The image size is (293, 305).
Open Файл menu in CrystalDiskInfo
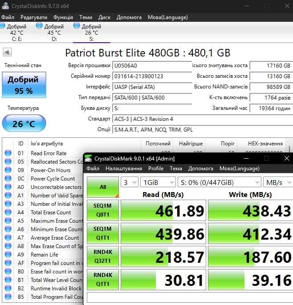8,17
